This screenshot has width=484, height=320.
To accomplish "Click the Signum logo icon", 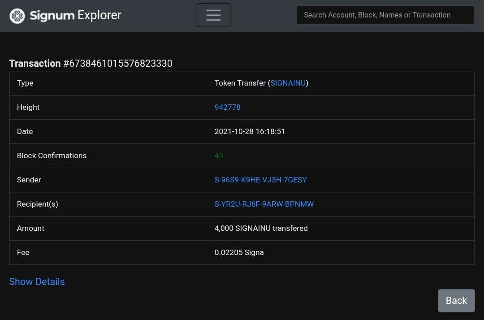I will pos(17,16).
